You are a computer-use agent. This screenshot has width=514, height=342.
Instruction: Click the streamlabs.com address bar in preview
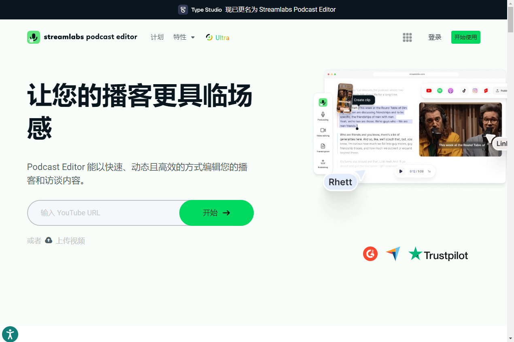416,74
